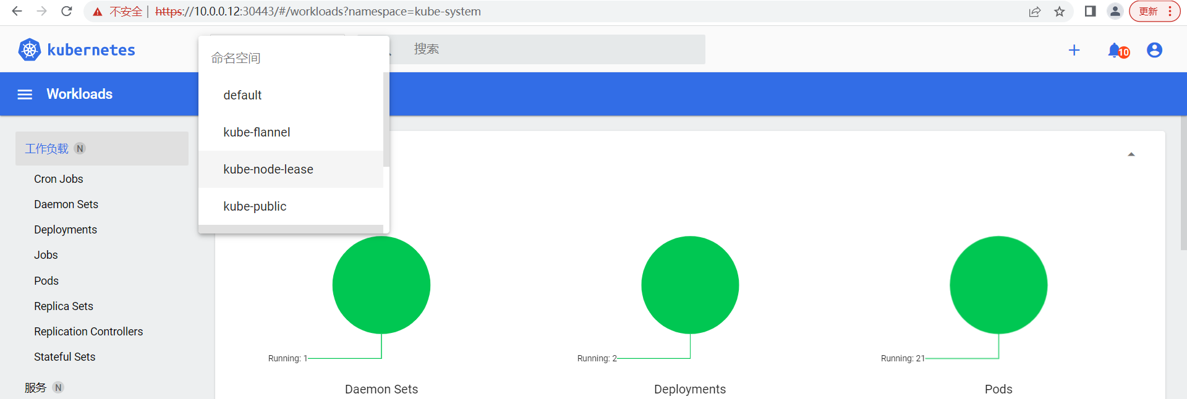Viewport: 1187px width, 399px height.
Task: Open the notifications bell icon
Action: [1115, 50]
